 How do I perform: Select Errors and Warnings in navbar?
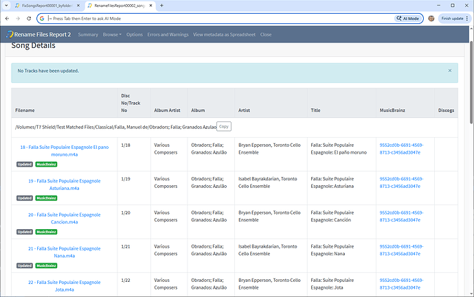(168, 34)
